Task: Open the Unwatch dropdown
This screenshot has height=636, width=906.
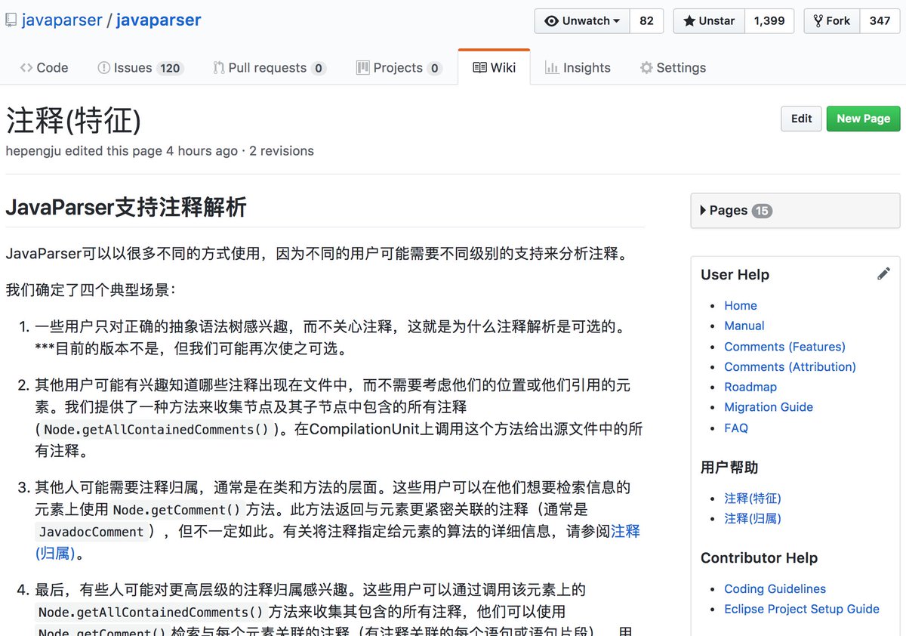Action: pos(582,21)
